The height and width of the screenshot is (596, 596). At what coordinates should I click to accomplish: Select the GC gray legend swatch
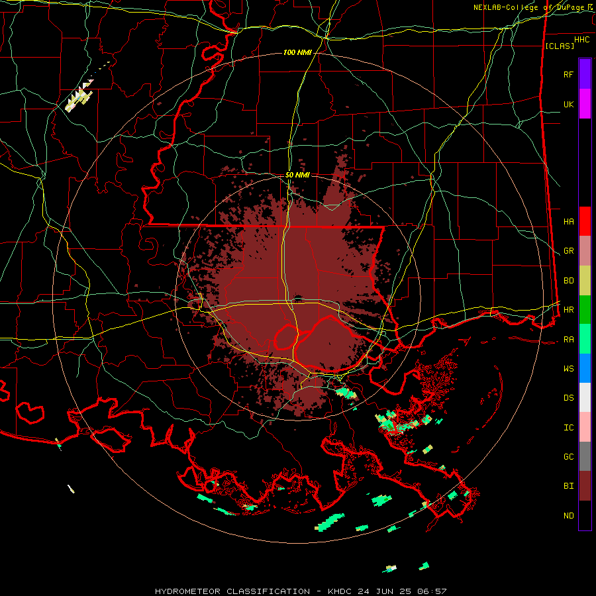(x=585, y=456)
